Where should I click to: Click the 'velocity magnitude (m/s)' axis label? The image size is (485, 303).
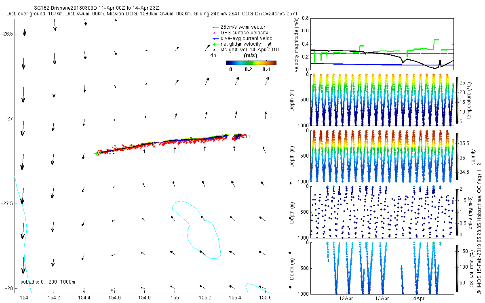[x=297, y=44]
